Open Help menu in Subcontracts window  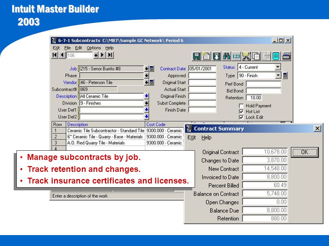click(x=109, y=48)
